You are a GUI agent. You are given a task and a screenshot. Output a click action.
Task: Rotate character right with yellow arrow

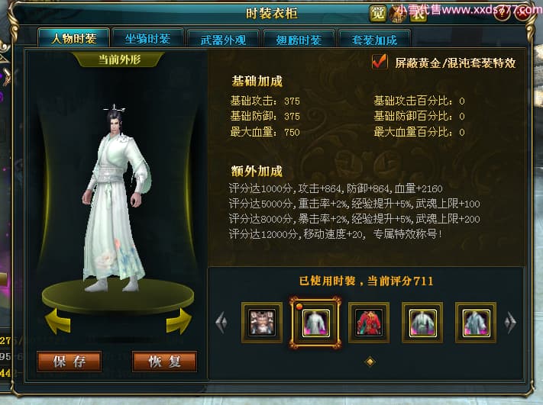[x=179, y=321]
